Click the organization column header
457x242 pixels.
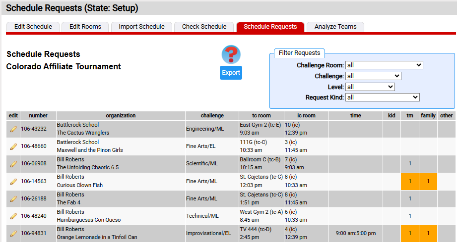pyautogui.click(x=121, y=115)
